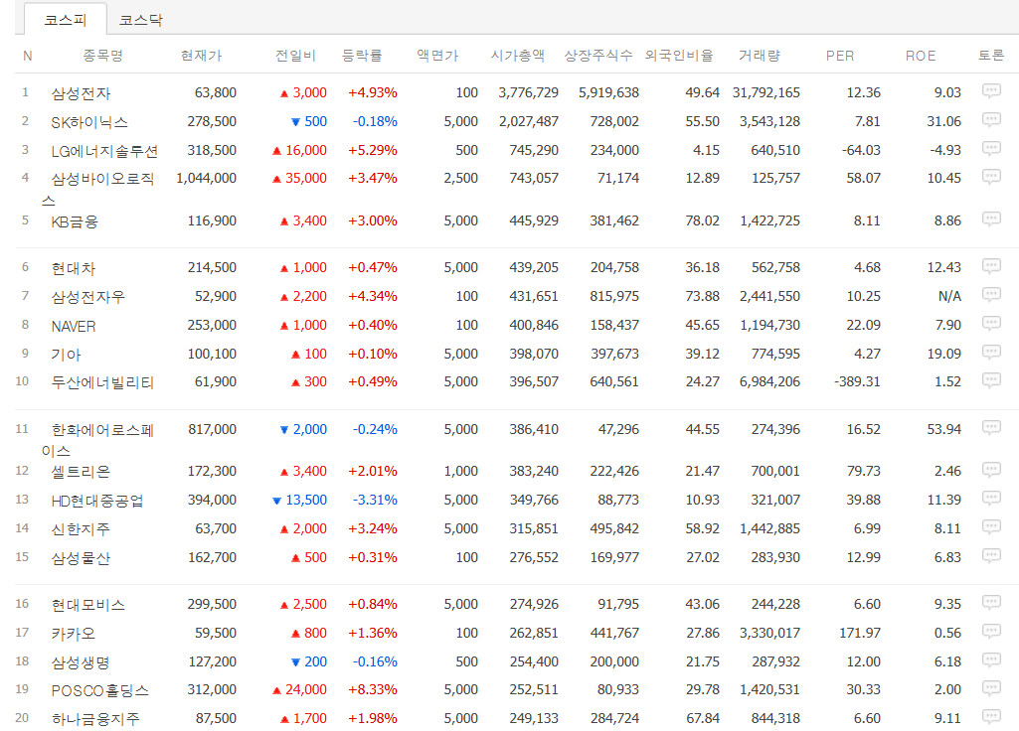Open discussion icon for 한화에어로스페이스 row

pos(991,428)
